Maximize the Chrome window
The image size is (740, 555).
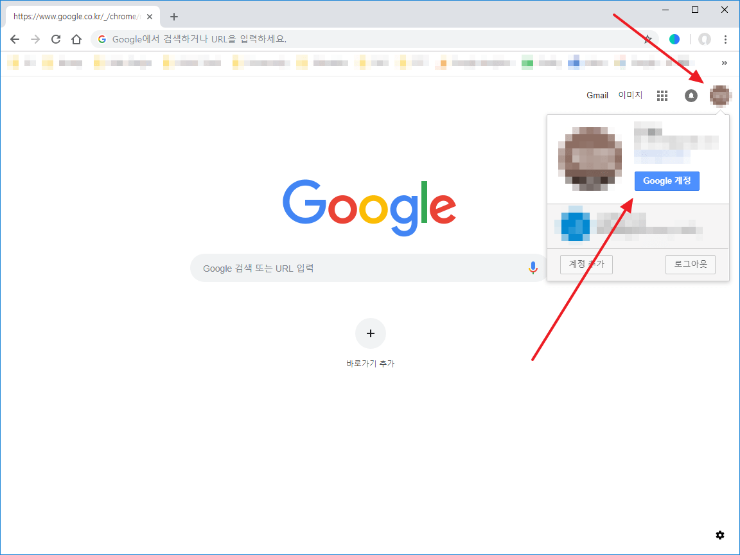(x=694, y=10)
